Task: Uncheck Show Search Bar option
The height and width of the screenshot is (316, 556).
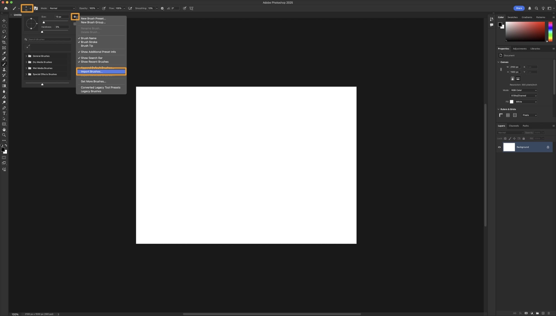Action: pos(91,58)
